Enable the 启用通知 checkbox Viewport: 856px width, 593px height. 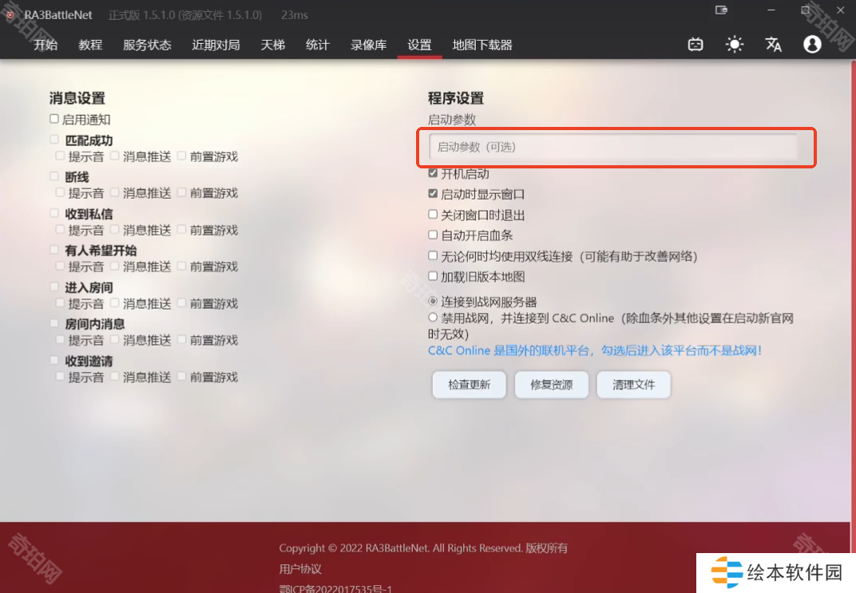54,119
